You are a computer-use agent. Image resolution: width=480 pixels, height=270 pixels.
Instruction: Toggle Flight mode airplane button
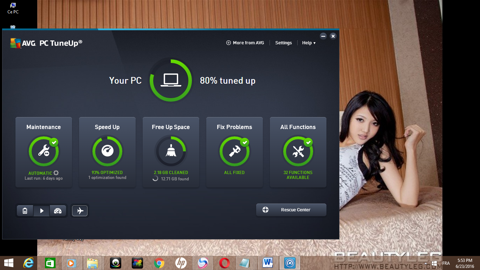[x=80, y=211]
